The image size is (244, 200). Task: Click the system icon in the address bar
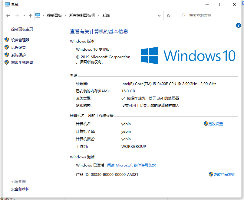point(38,15)
